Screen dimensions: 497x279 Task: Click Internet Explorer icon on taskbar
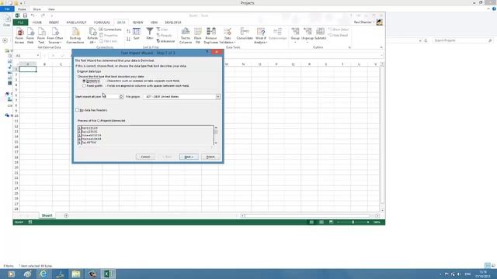click(43, 274)
